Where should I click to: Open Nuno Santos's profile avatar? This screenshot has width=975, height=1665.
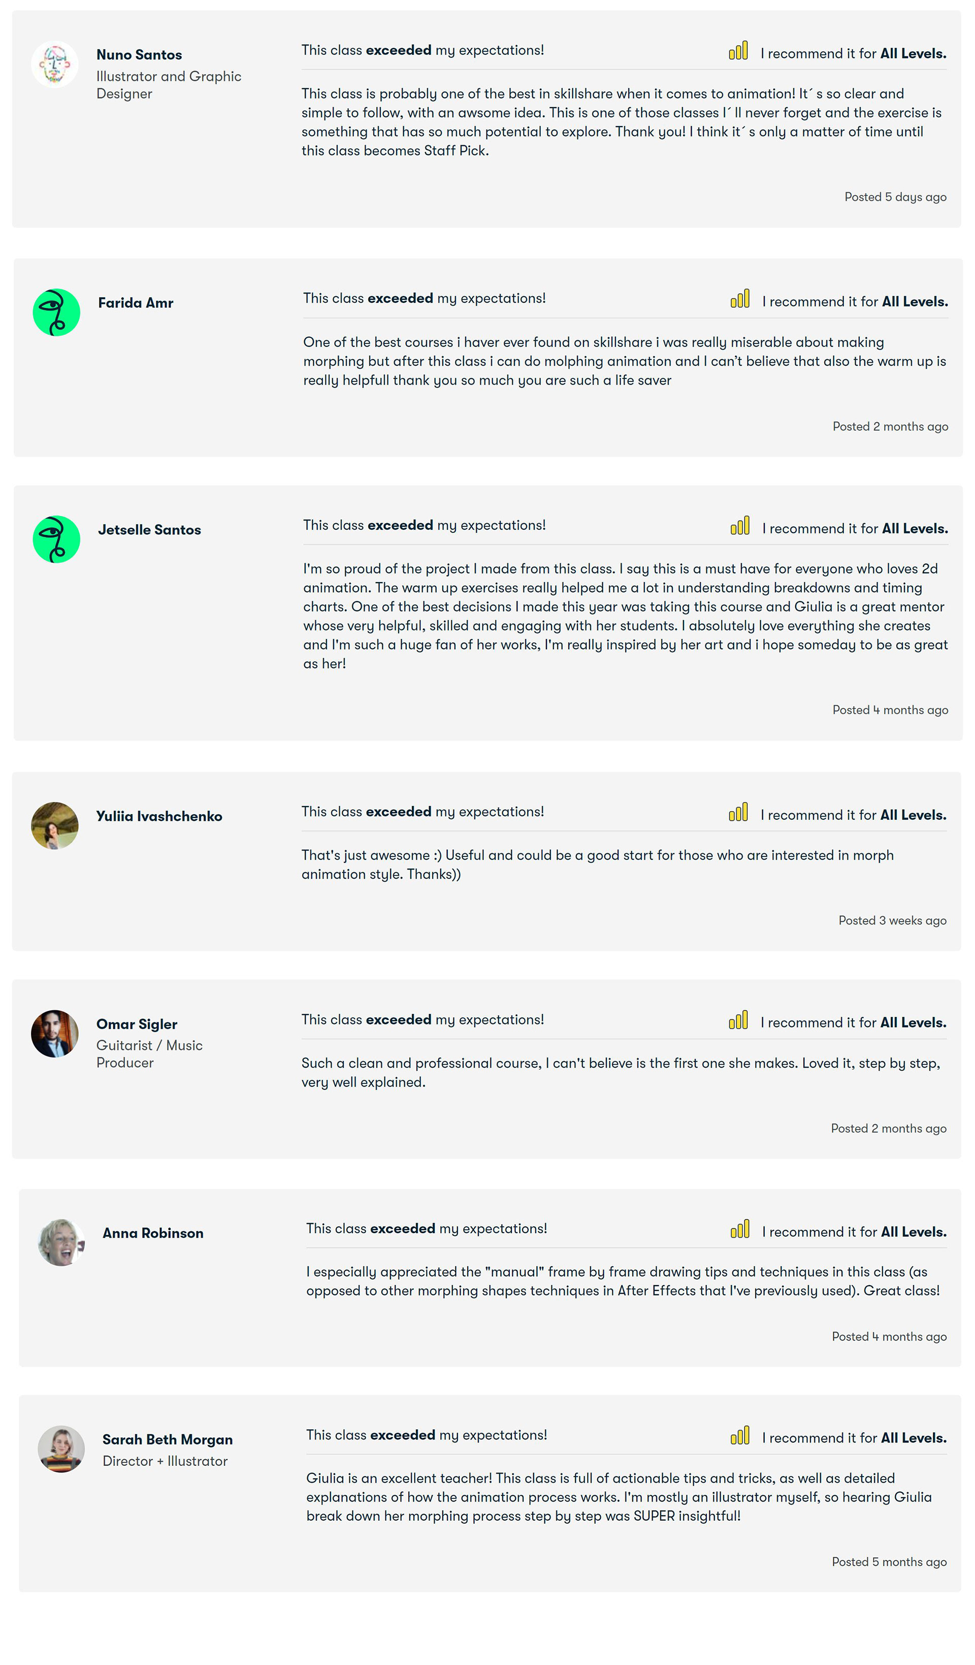55,65
